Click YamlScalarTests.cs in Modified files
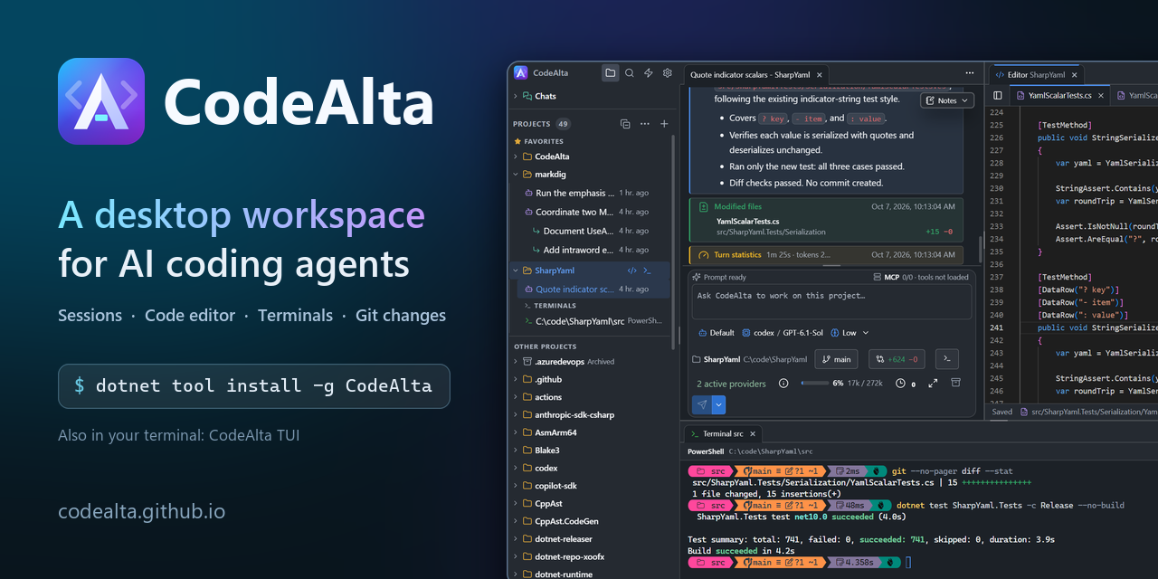 coord(750,222)
